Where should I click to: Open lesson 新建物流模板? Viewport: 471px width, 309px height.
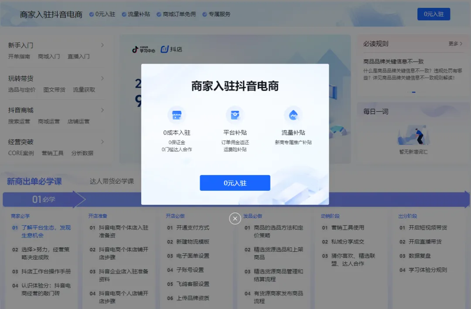193,242
